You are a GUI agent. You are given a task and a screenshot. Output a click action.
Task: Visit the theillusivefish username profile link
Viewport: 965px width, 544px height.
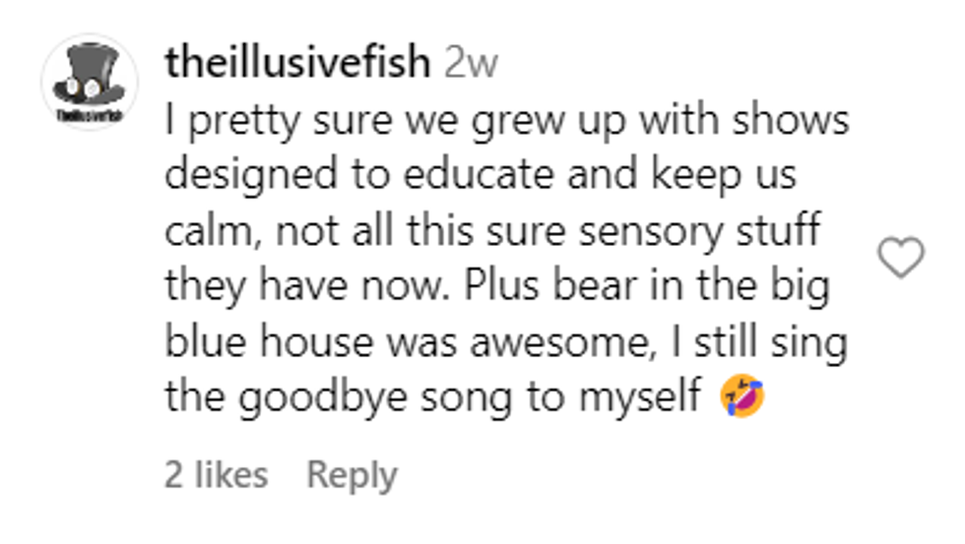tap(298, 63)
